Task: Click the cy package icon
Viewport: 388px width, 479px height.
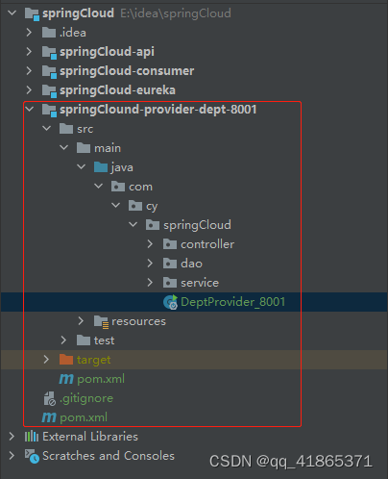Action: tap(135, 206)
